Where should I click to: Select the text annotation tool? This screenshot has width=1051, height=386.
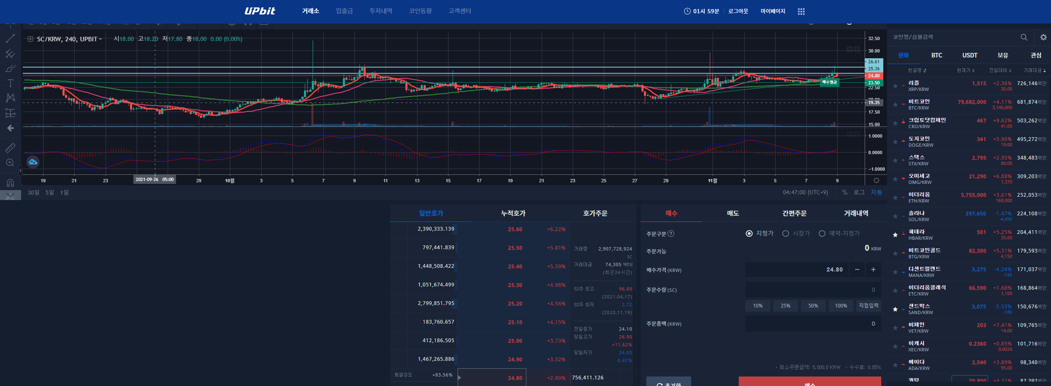[x=10, y=83]
